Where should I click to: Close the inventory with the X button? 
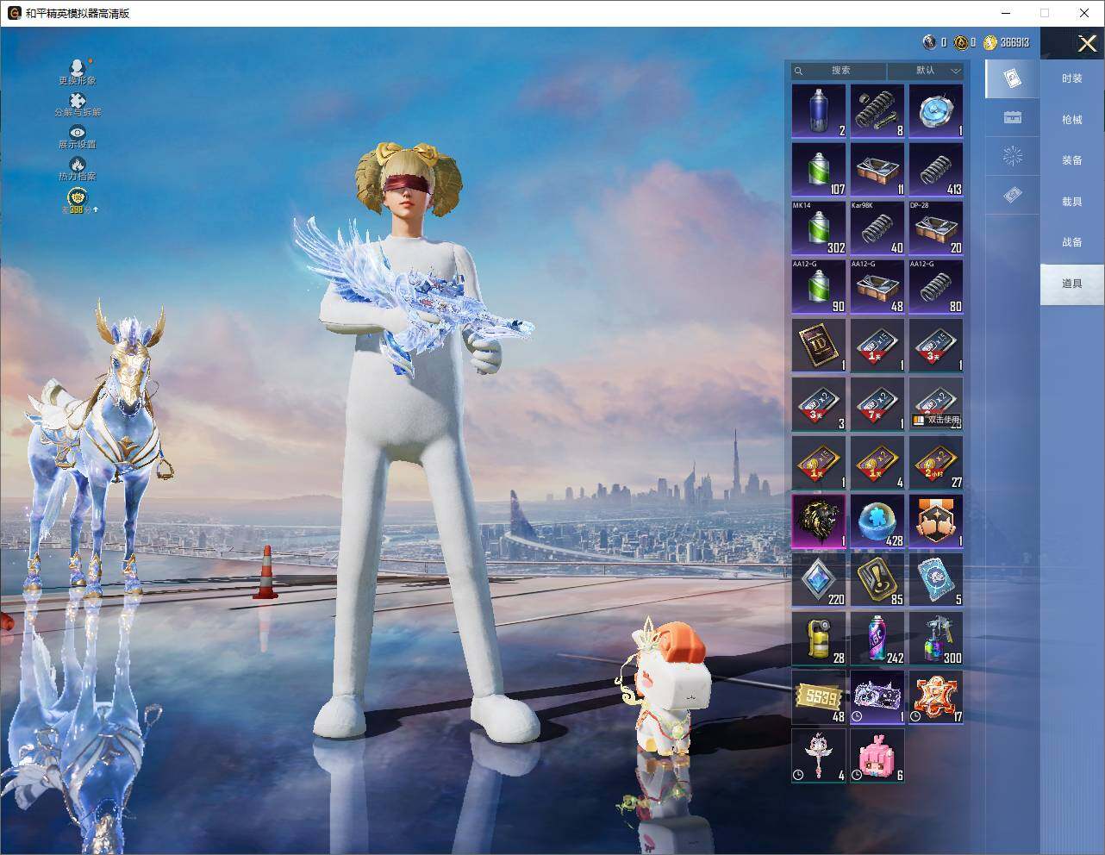click(1087, 43)
